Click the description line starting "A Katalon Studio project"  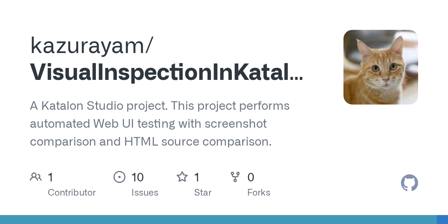(160, 106)
